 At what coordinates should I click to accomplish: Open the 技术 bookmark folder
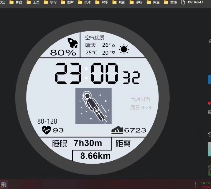click(x=85, y=2)
